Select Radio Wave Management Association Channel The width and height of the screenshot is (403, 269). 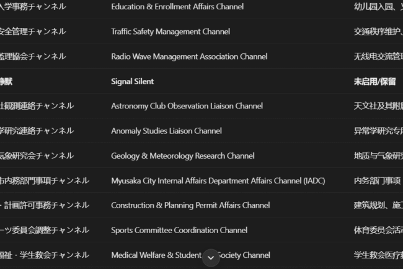coord(189,56)
